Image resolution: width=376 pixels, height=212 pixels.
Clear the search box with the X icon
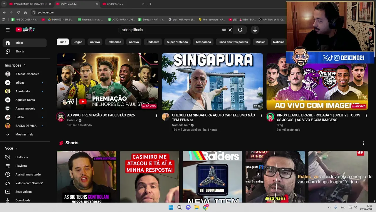tap(230, 30)
